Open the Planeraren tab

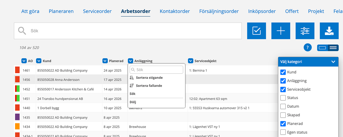point(61,11)
